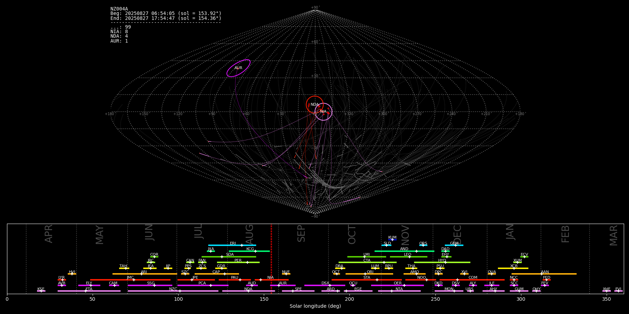The width and height of the screenshot is (629, 314).
Task: Click the KCG shower label
Action: [x=250, y=249]
